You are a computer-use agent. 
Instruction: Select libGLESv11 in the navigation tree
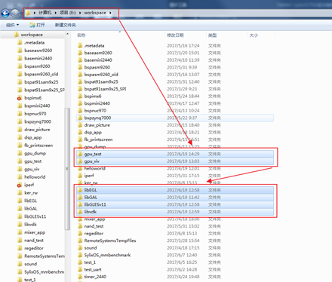[35, 216]
